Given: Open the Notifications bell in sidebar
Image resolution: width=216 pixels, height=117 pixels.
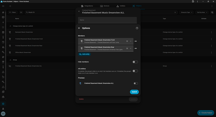Looking at the screenshot, I should point(3,109).
